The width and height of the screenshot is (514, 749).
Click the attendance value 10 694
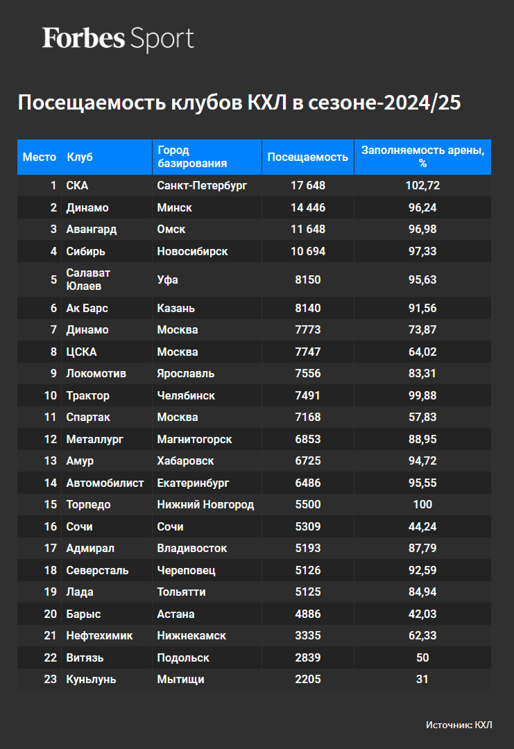(x=307, y=251)
